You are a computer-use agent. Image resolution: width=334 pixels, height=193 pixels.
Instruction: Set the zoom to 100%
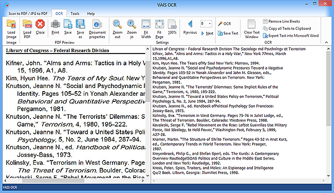pos(172,27)
